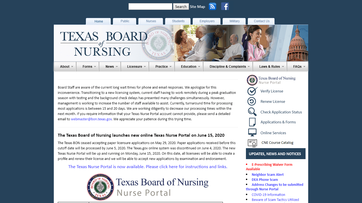Expand the Discipline & Complaints menu

click(x=228, y=67)
